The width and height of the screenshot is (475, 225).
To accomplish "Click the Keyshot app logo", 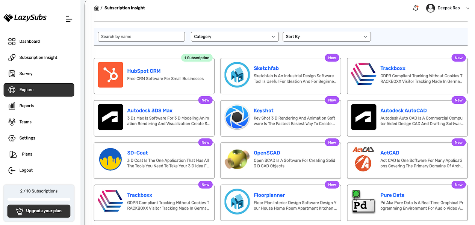I will 237,117.
